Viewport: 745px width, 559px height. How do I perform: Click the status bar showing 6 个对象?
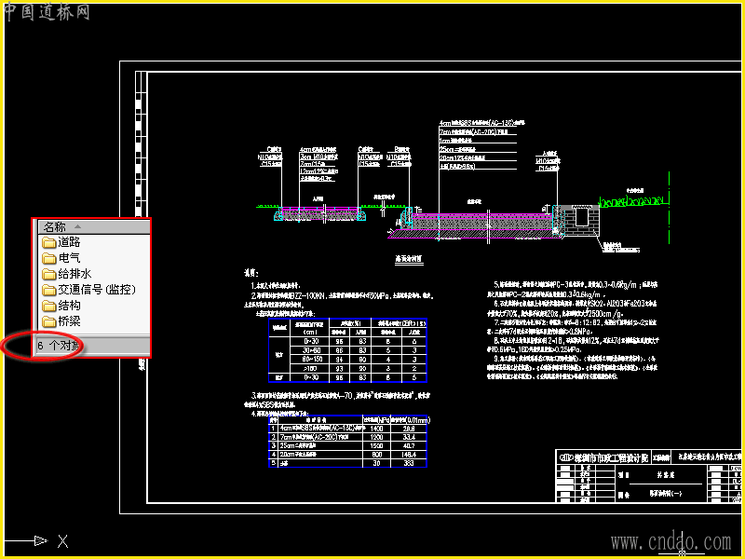point(92,346)
